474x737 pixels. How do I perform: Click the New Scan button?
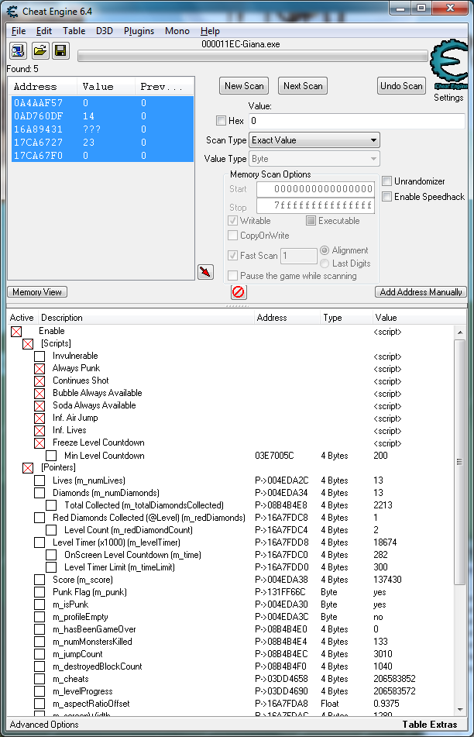pos(244,86)
